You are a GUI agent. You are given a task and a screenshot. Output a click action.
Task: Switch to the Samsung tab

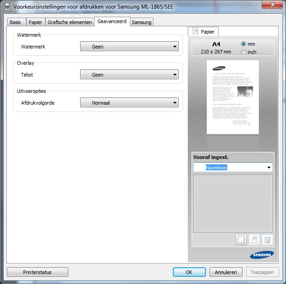coord(141,22)
